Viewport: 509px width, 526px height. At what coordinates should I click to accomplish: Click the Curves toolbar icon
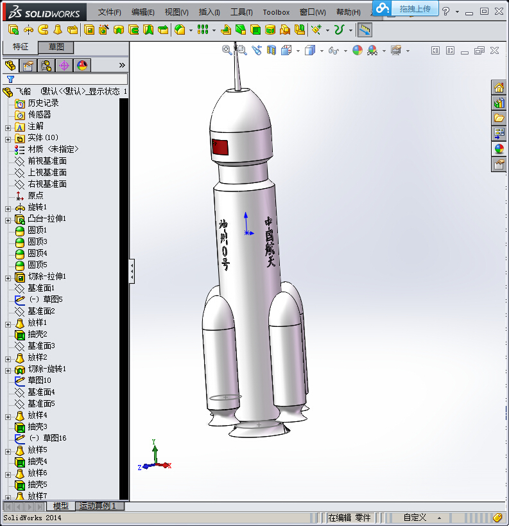click(x=340, y=30)
